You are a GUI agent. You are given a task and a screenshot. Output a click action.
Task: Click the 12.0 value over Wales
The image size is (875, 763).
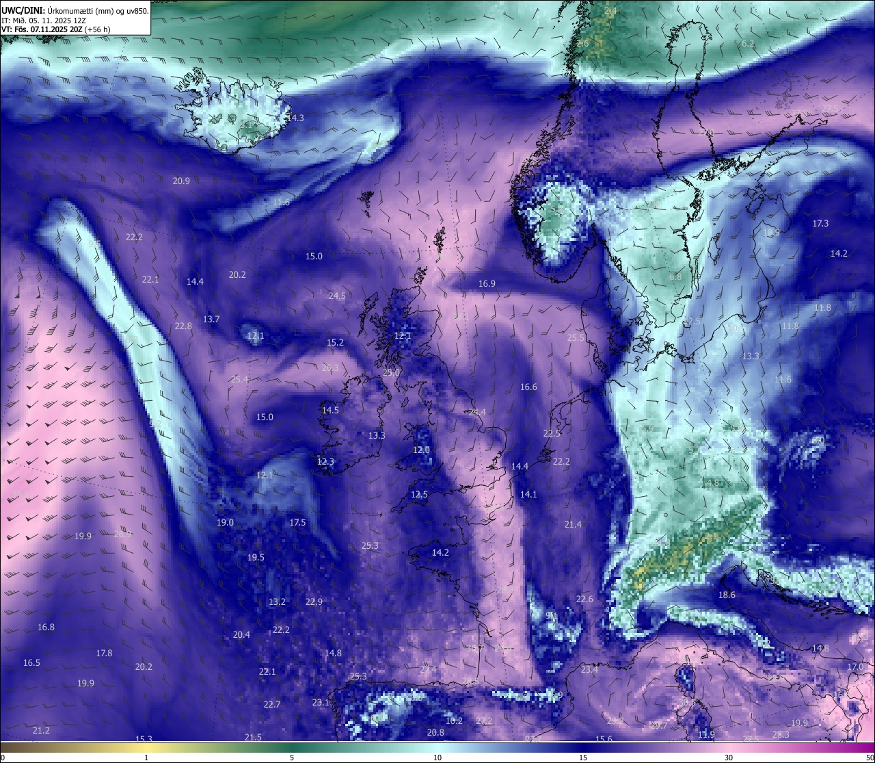coord(421,450)
